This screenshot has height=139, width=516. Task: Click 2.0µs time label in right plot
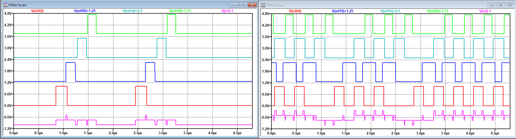371,133
